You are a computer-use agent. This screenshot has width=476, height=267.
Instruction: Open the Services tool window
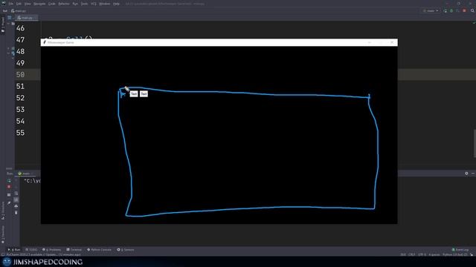coord(126,250)
